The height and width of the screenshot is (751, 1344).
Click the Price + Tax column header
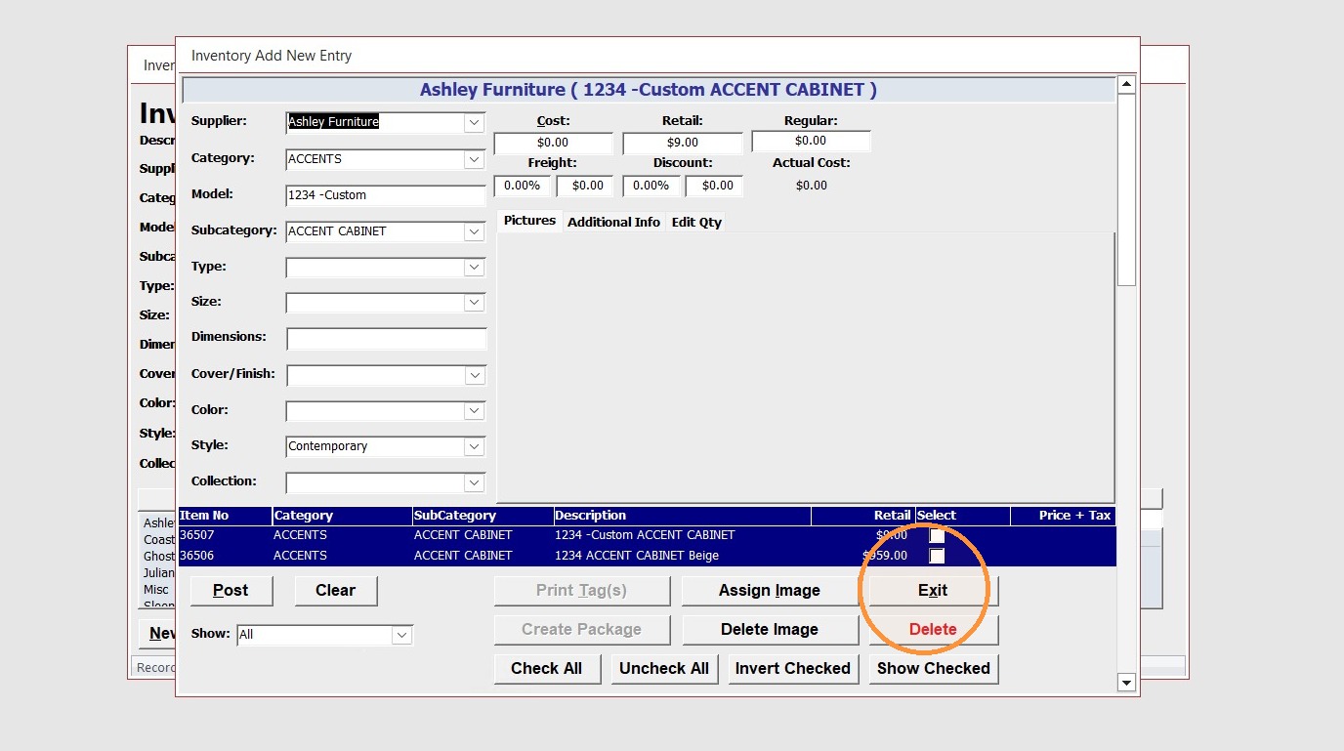click(1063, 516)
